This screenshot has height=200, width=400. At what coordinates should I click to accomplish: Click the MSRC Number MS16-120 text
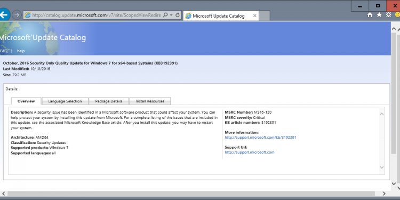tap(248, 112)
